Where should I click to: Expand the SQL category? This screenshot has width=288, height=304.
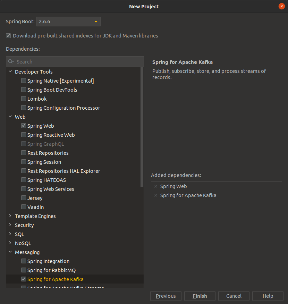point(10,234)
